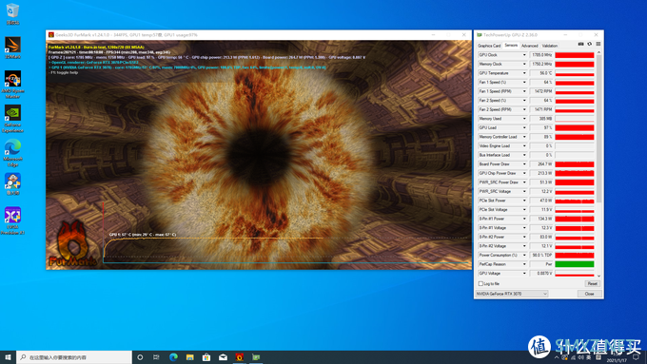This screenshot has width=647, height=364.
Task: Click the GPU-Z vertical scrollbar thumb
Action: 598,129
